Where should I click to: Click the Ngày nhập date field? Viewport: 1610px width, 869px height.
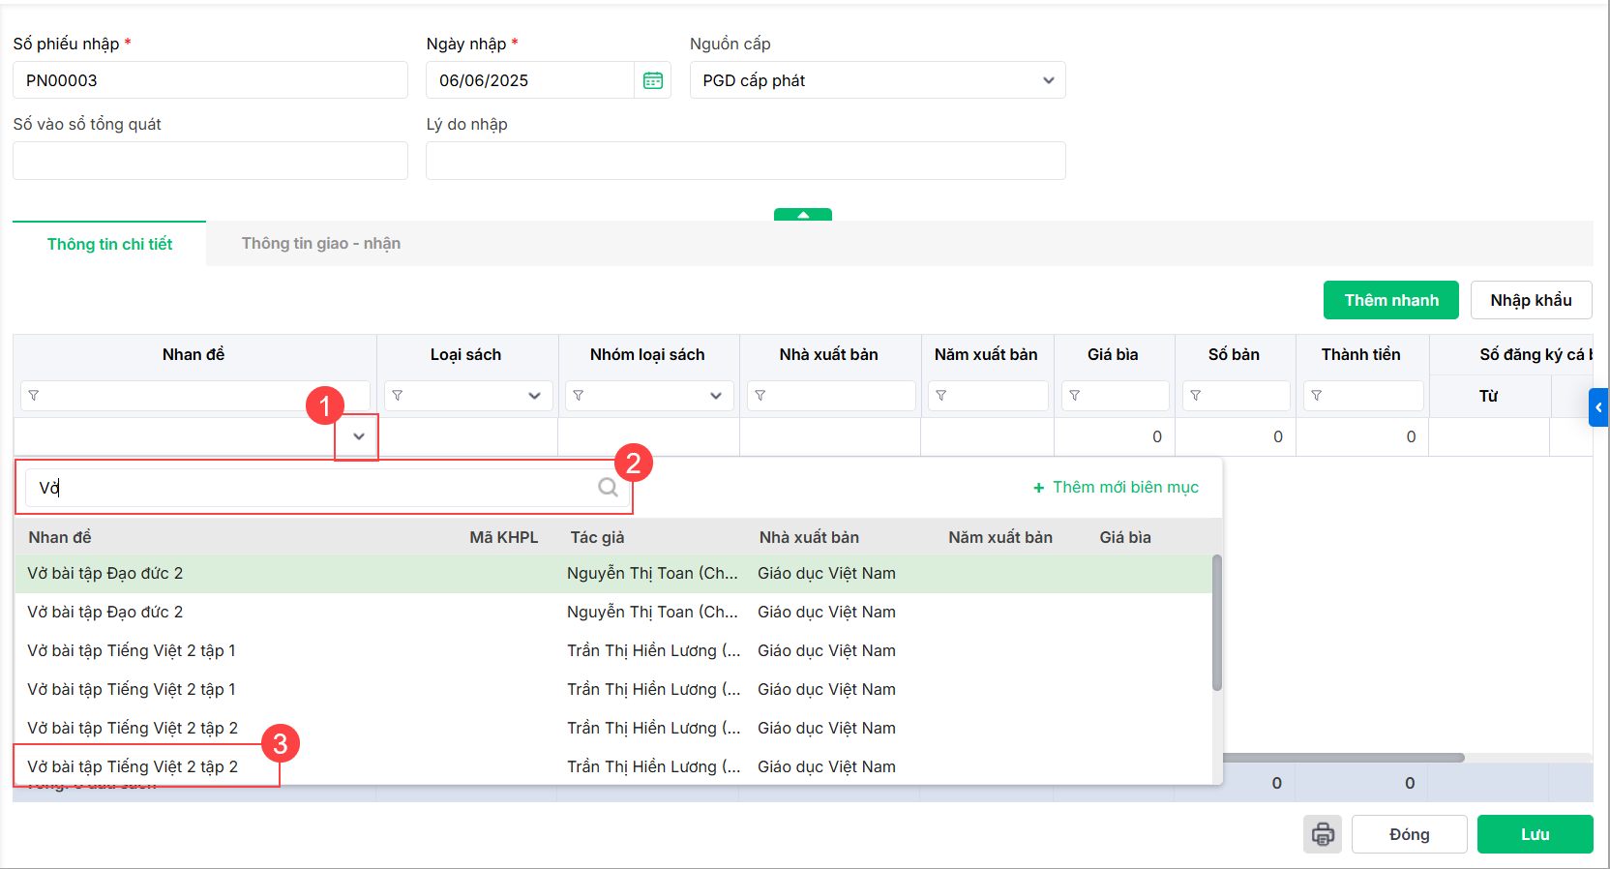530,80
